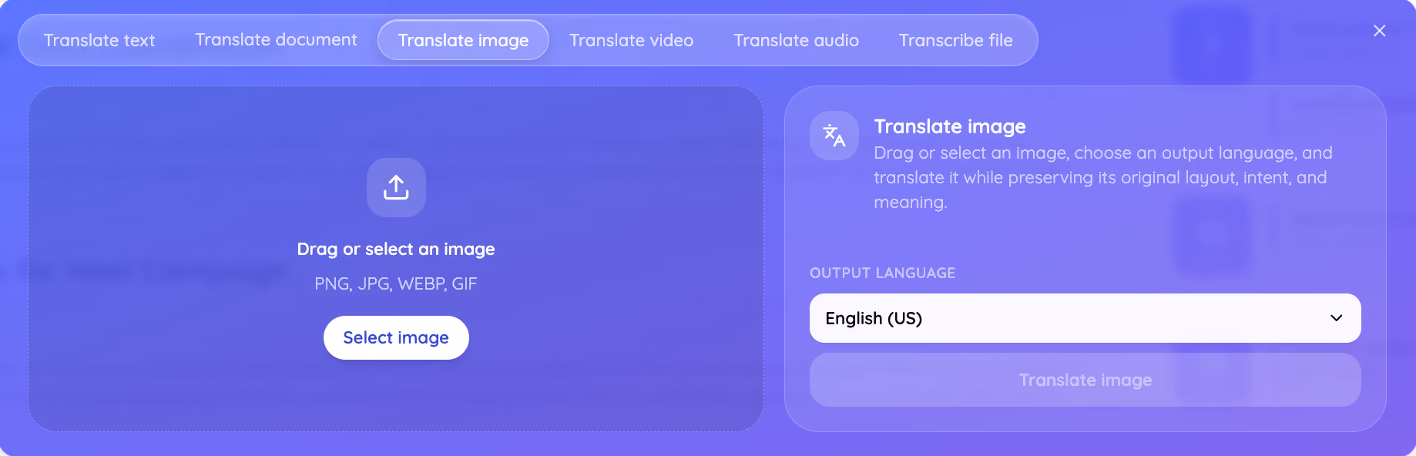The height and width of the screenshot is (456, 1416).
Task: Go to the Translate video tab
Action: (x=631, y=40)
